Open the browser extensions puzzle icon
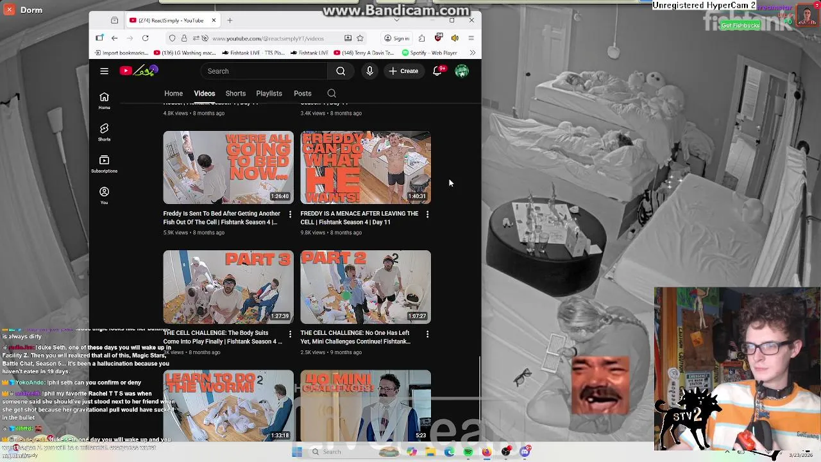This screenshot has width=821, height=462. [421, 38]
